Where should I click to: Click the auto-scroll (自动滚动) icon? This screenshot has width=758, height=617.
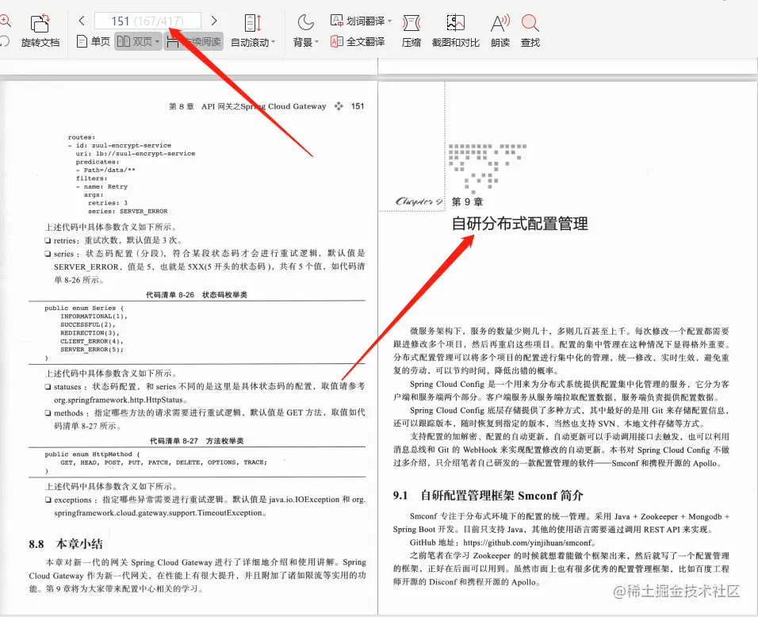[x=253, y=23]
